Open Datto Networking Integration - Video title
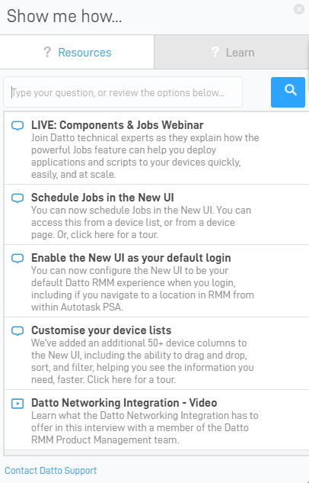 coord(124,403)
